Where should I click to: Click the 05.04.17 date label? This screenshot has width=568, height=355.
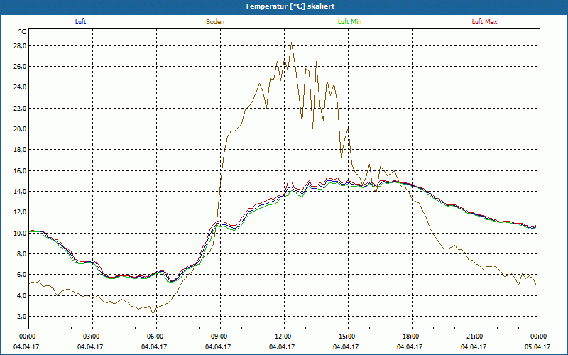537,346
